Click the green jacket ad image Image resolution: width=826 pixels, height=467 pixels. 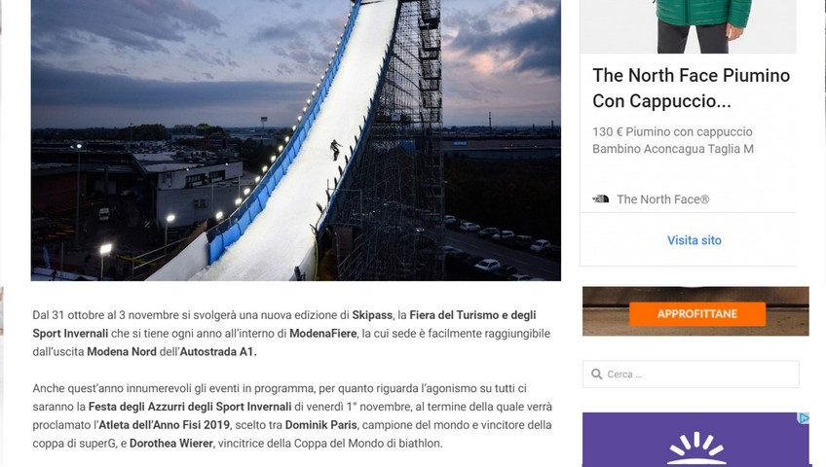coord(688,26)
